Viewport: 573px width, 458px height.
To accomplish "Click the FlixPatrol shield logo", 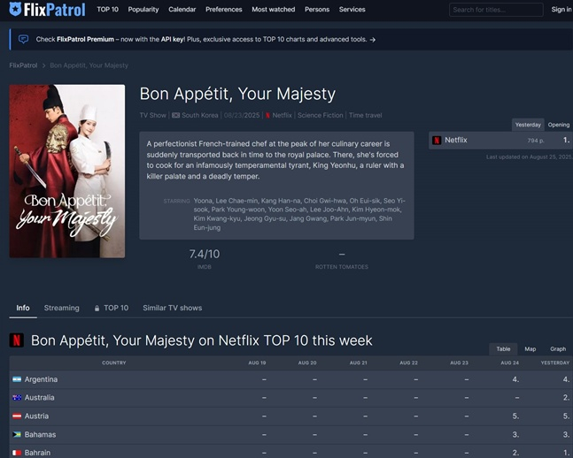I will pos(15,10).
